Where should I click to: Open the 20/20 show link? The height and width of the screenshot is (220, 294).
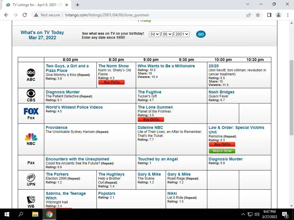tap(214, 66)
